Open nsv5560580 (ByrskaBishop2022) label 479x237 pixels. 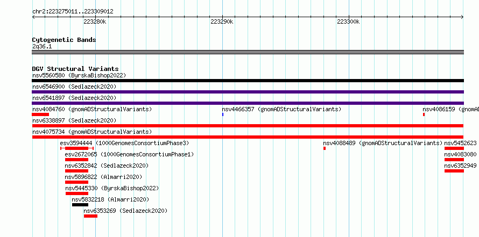click(x=79, y=75)
